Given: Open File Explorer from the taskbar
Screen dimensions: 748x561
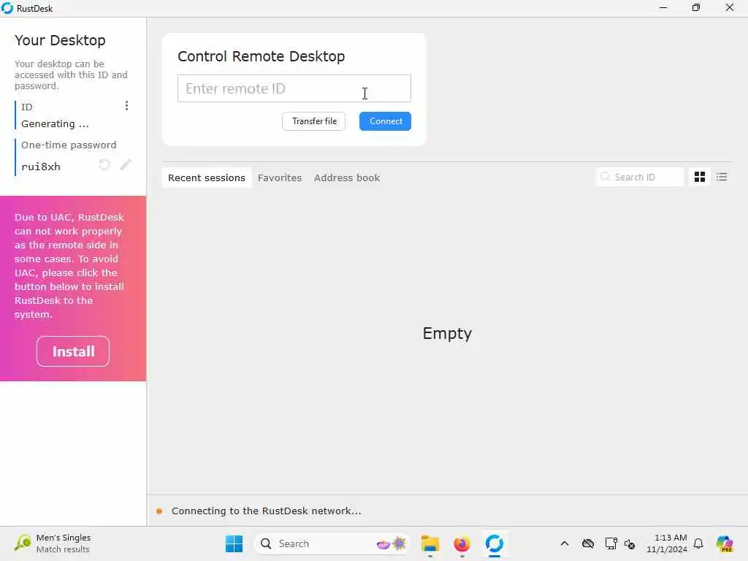Looking at the screenshot, I should (x=430, y=543).
